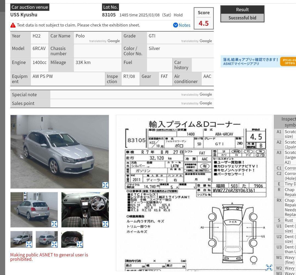Click the W1 wavy symbol row
The height and width of the screenshot is (275, 296).
coord(285,260)
